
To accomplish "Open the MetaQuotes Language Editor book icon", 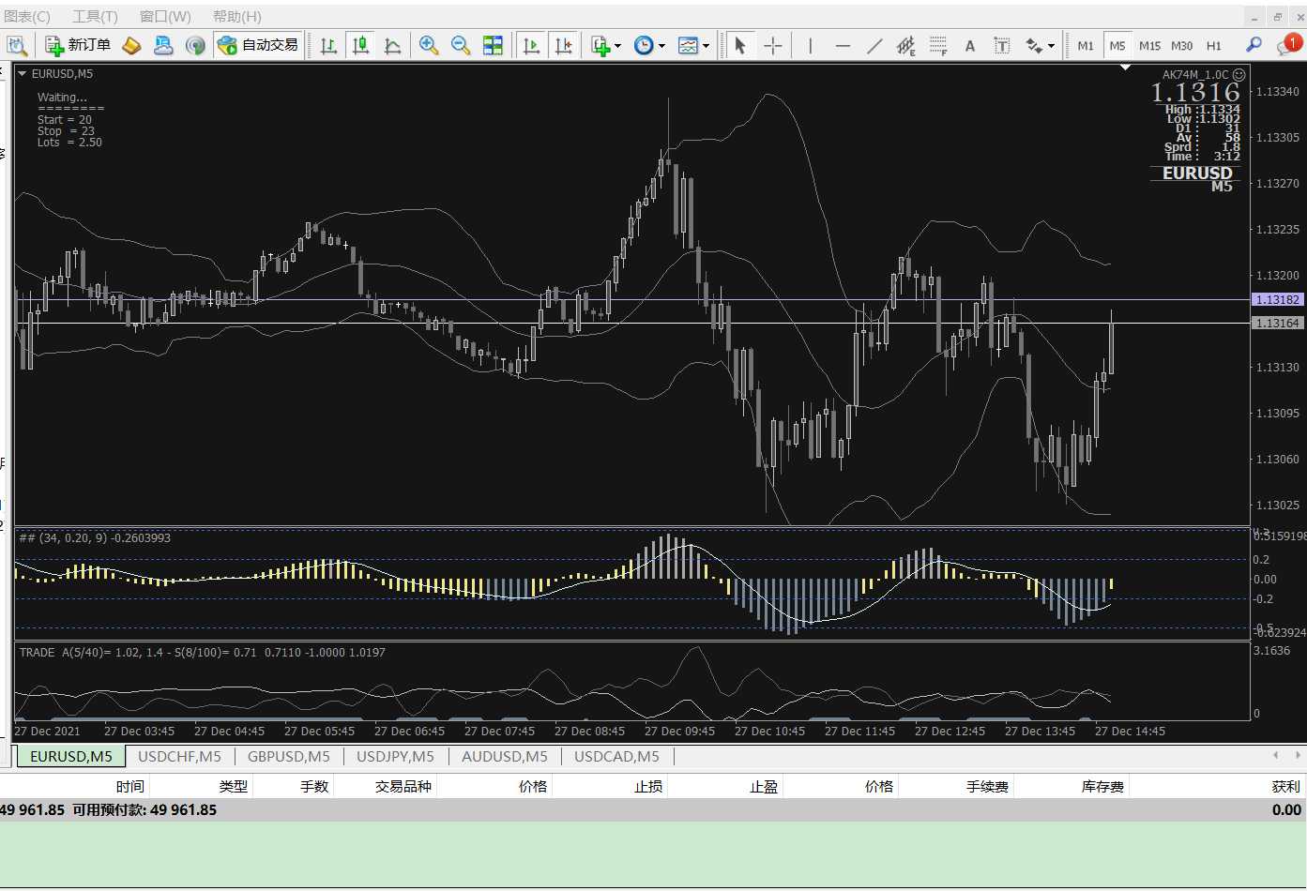I will pos(132,45).
